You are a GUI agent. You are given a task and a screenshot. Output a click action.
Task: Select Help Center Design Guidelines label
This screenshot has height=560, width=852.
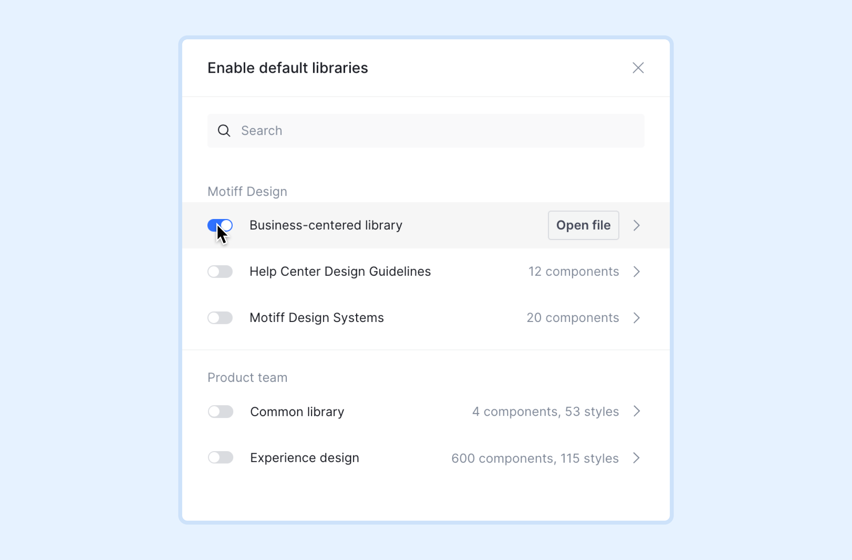340,271
